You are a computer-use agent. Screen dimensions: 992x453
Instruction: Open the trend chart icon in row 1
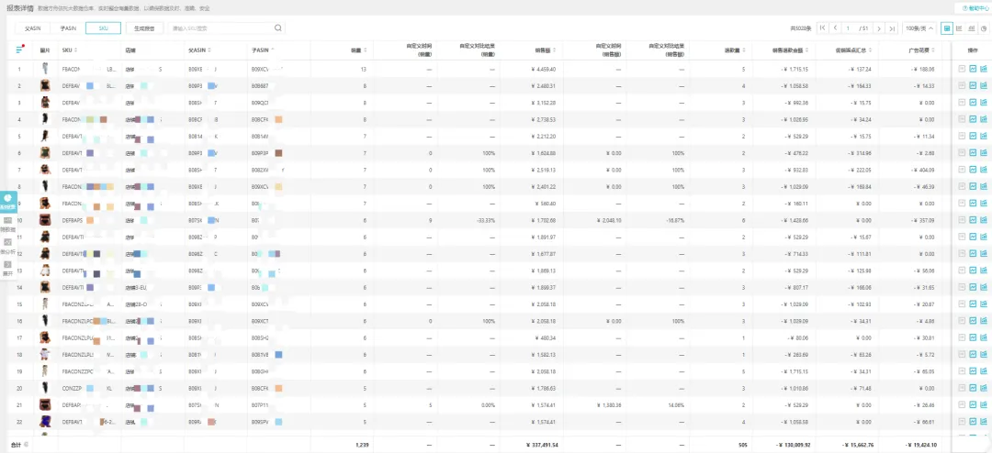(973, 68)
